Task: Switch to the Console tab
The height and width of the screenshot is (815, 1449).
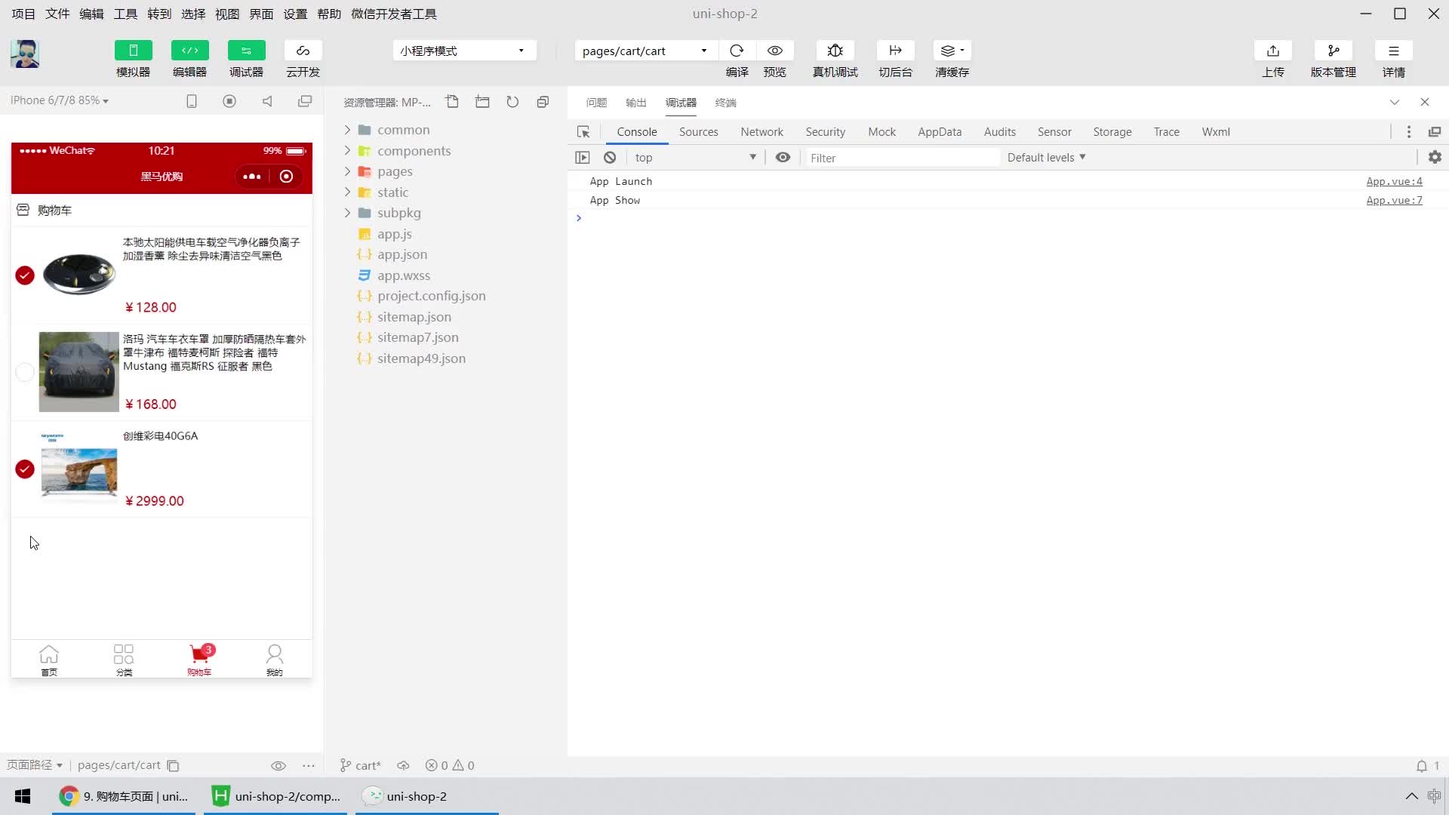Action: [637, 131]
